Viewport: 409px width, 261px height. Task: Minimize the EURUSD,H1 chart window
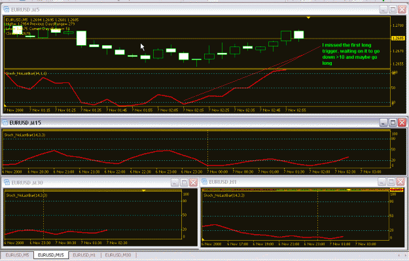(x=382, y=182)
